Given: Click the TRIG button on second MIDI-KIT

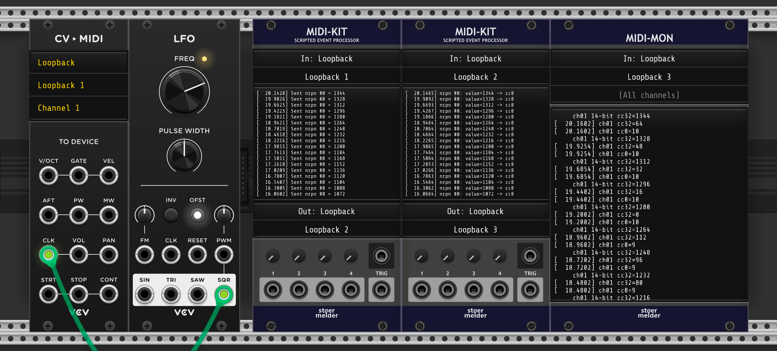Looking at the screenshot, I should tap(530, 256).
